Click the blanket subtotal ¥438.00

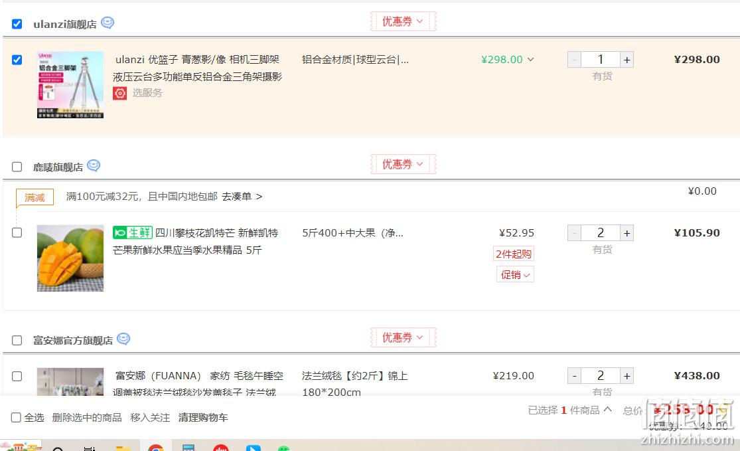tap(697, 376)
